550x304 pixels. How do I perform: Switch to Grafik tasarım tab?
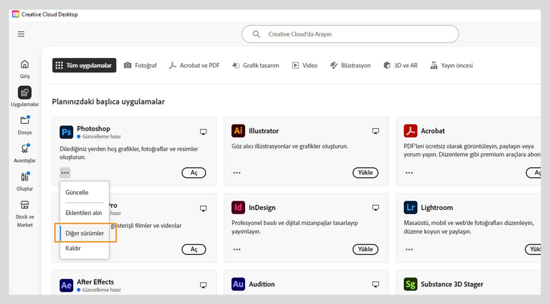(x=256, y=65)
